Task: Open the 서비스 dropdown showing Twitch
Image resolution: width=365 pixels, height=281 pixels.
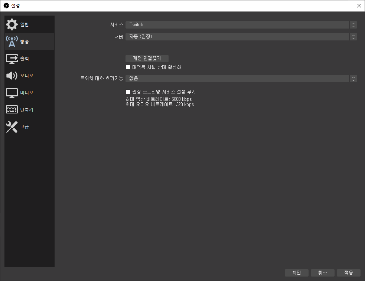Action: (241, 24)
